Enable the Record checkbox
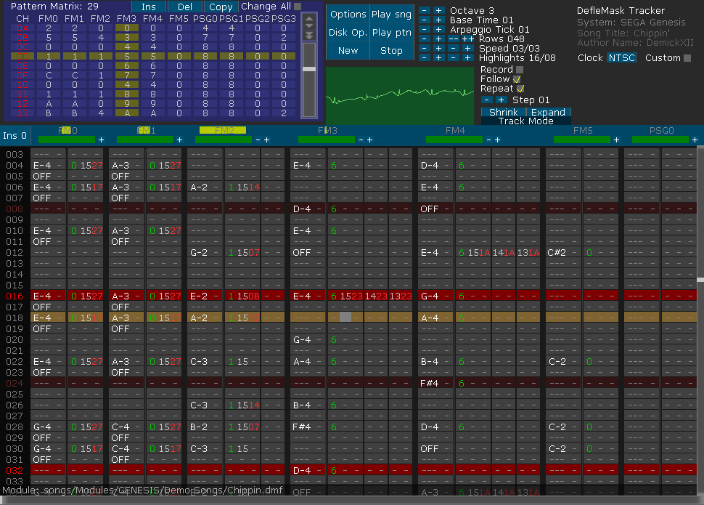Screen dimensions: 704x505 click(x=520, y=70)
